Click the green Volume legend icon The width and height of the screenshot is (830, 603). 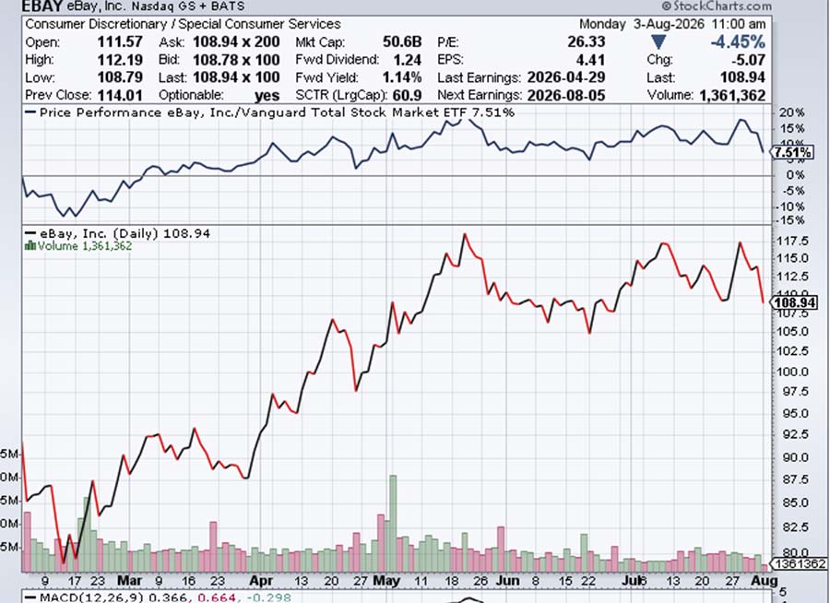pyautogui.click(x=30, y=245)
